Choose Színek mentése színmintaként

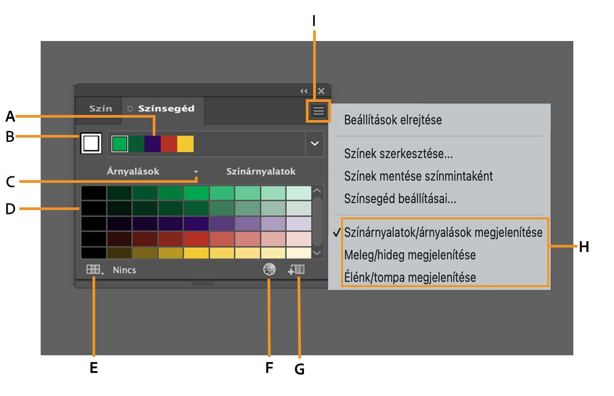pyautogui.click(x=418, y=176)
